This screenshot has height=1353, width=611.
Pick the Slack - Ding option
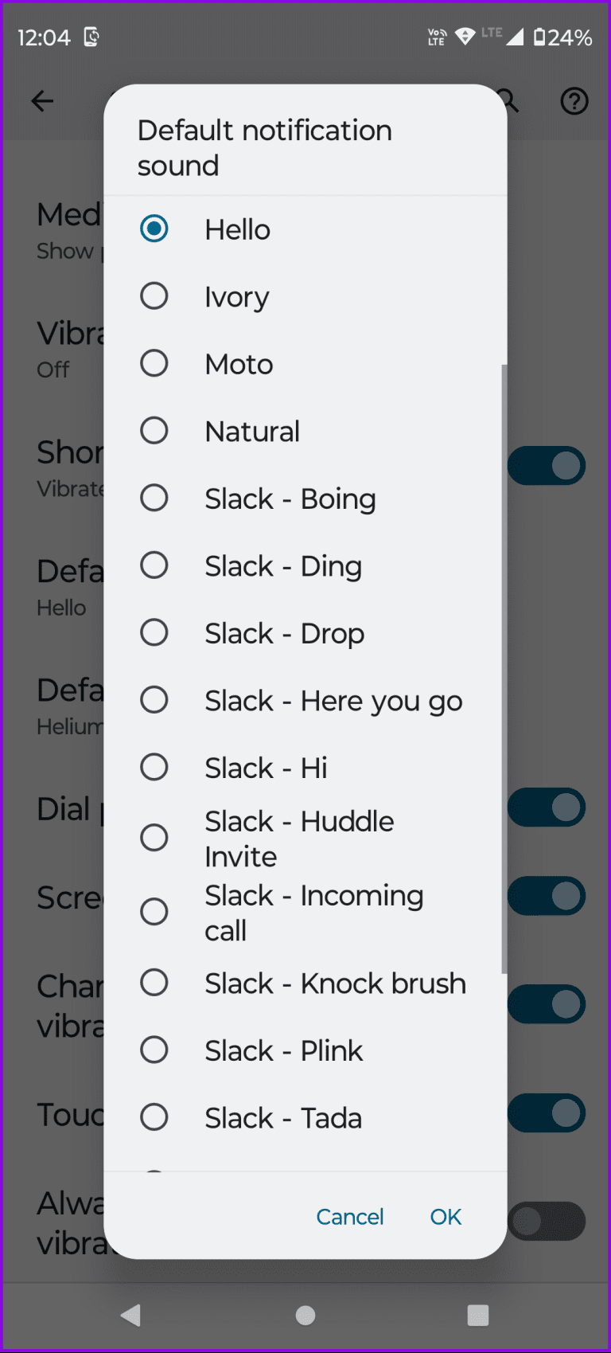(x=154, y=565)
